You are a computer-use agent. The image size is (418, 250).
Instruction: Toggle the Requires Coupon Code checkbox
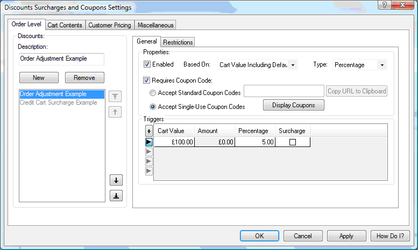[x=147, y=81]
